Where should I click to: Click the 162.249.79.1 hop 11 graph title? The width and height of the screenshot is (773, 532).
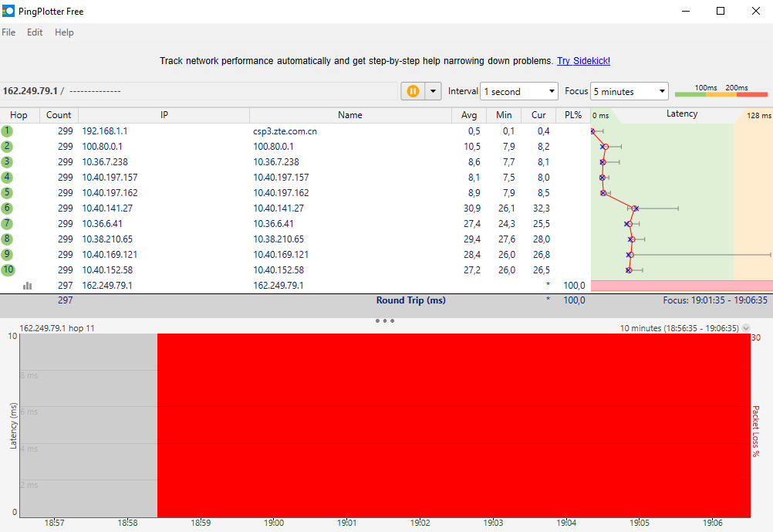click(56, 328)
